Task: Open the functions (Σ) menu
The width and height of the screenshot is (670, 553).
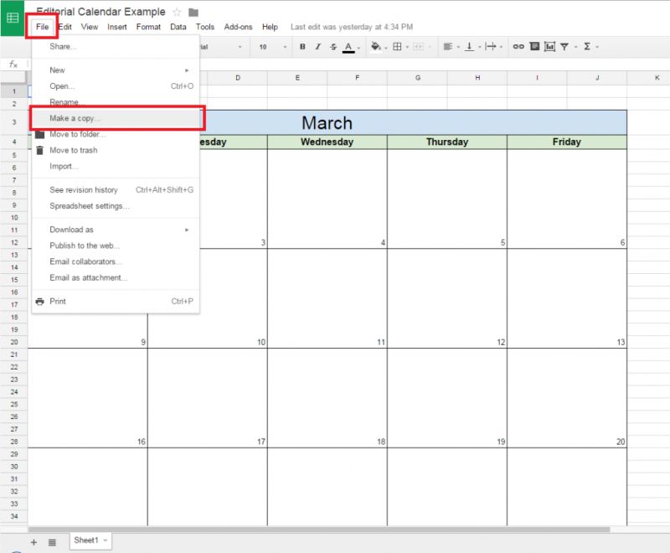Action: pos(589,47)
